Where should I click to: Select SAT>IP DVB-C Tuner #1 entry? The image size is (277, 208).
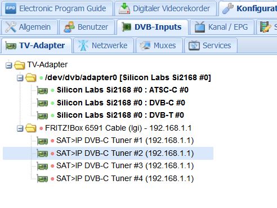click(x=125, y=140)
